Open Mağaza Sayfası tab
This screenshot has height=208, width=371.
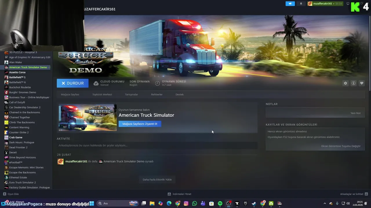(70, 94)
